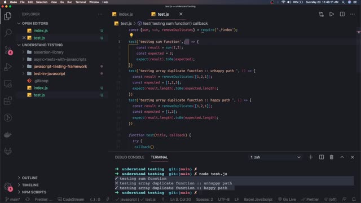Switch to DEBUG CONSOLE panel tab
Screen dimensions: 361x203
pyautogui.click(x=129, y=157)
